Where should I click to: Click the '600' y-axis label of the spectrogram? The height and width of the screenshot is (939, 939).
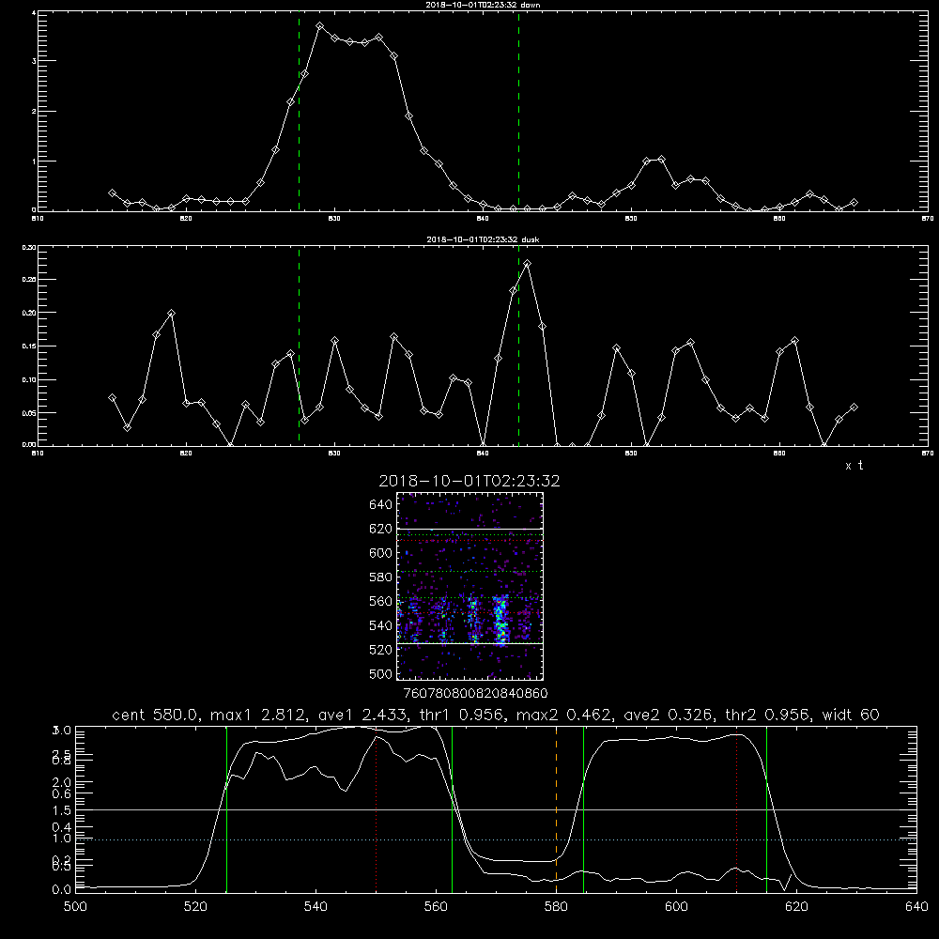381,553
